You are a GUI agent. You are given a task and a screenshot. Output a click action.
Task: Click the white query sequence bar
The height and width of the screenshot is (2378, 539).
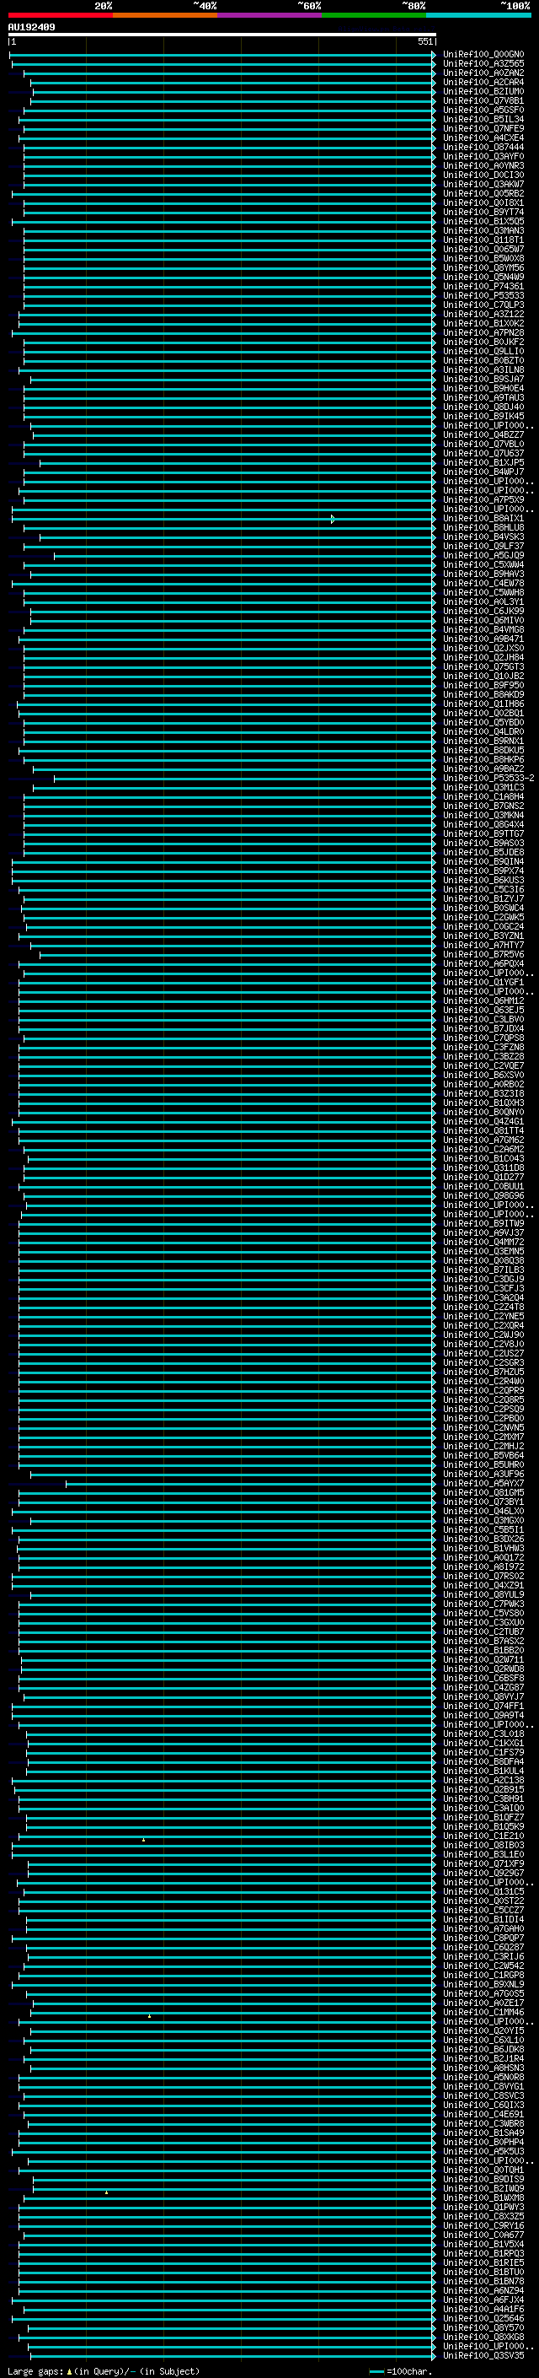221,34
